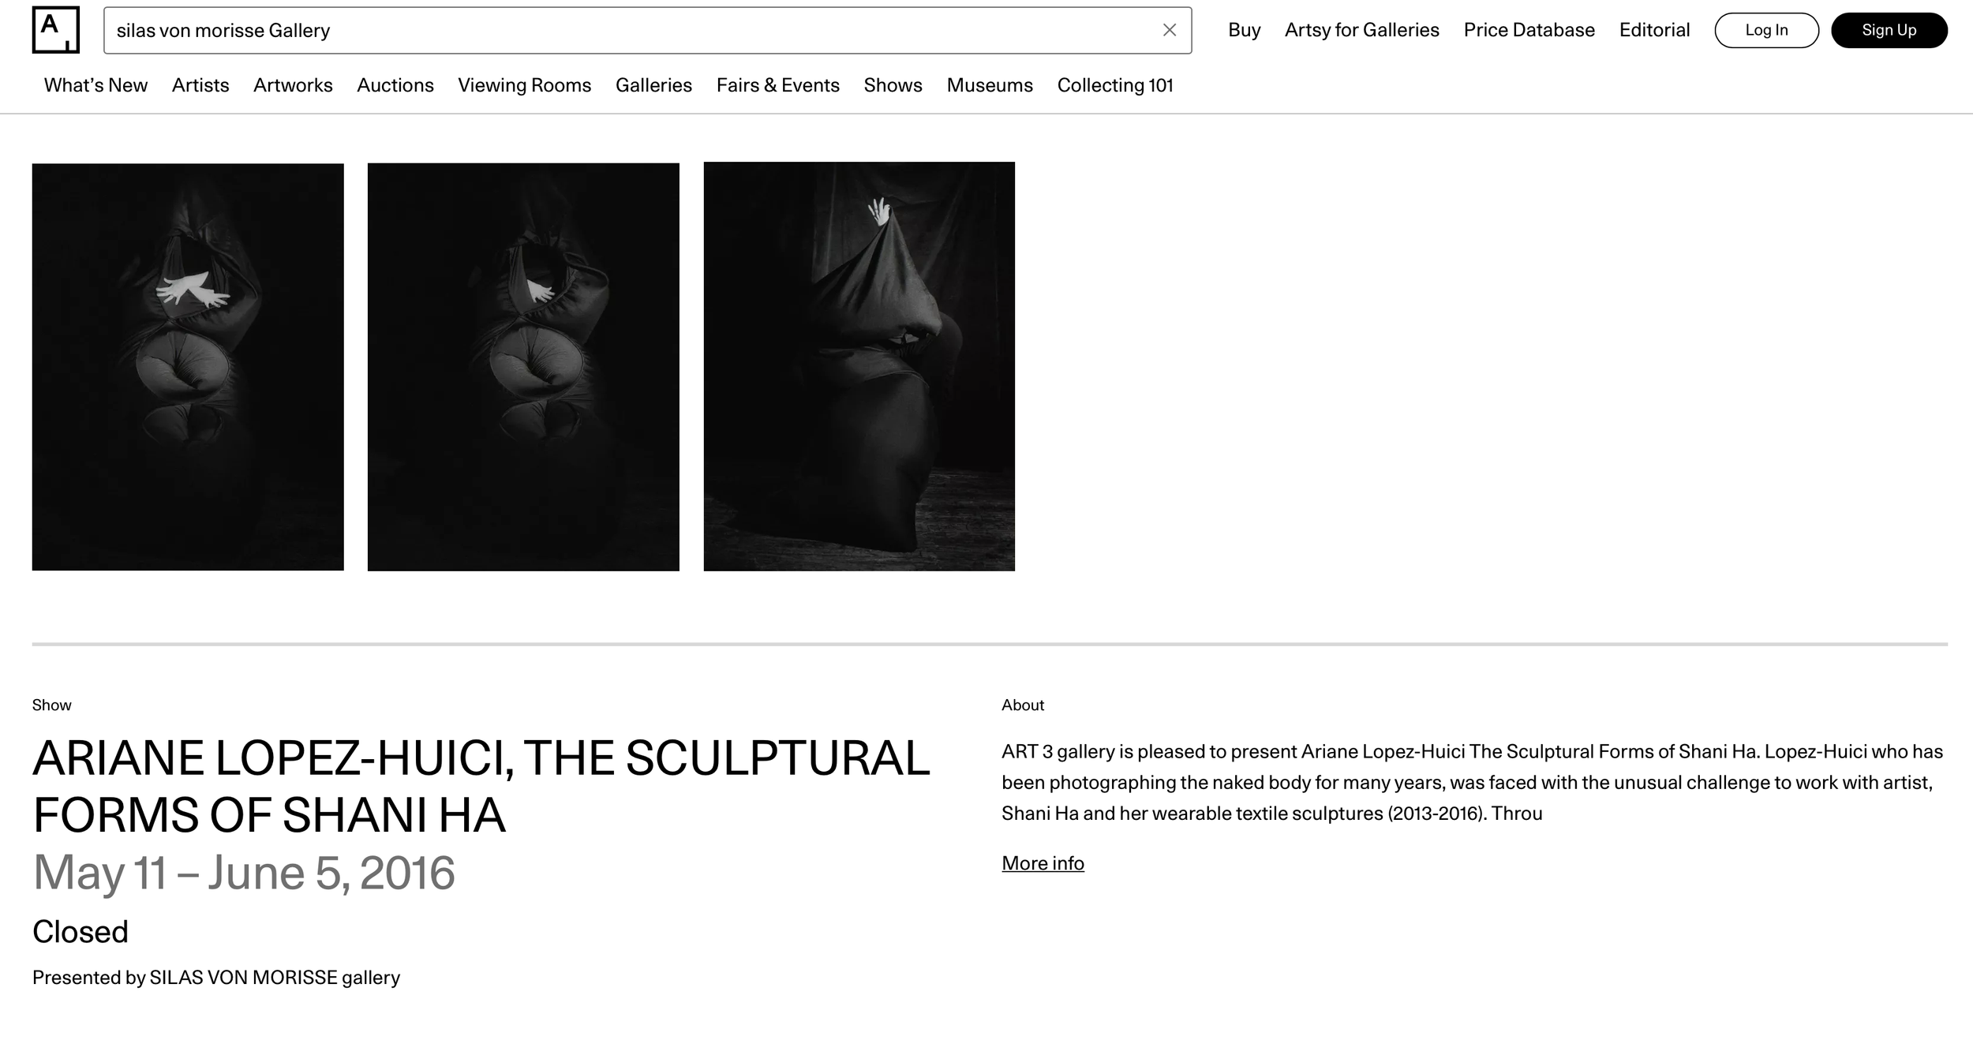This screenshot has height=1040, width=1973.
Task: Open the first artwork thumbnail with crossed hands
Action: [x=188, y=367]
